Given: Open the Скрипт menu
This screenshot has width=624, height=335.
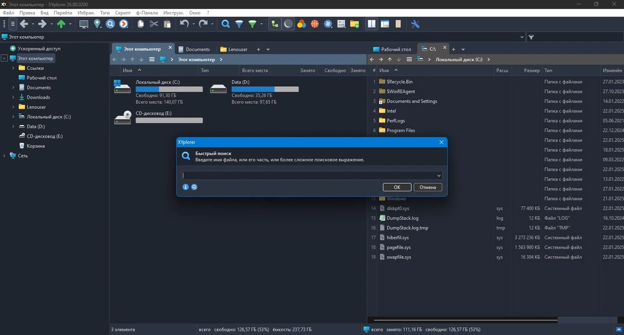Looking at the screenshot, I should pos(123,12).
